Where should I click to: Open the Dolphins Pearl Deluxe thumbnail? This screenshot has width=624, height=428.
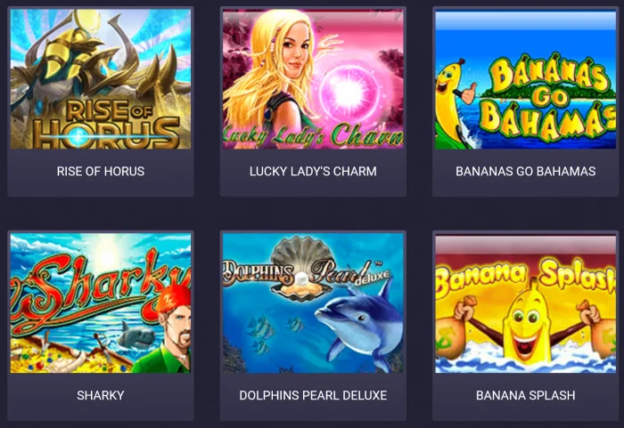click(x=313, y=303)
